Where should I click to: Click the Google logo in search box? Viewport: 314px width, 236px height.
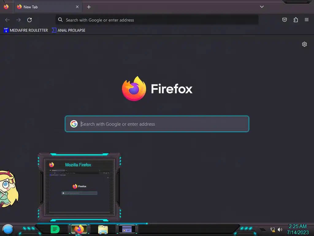click(74, 124)
